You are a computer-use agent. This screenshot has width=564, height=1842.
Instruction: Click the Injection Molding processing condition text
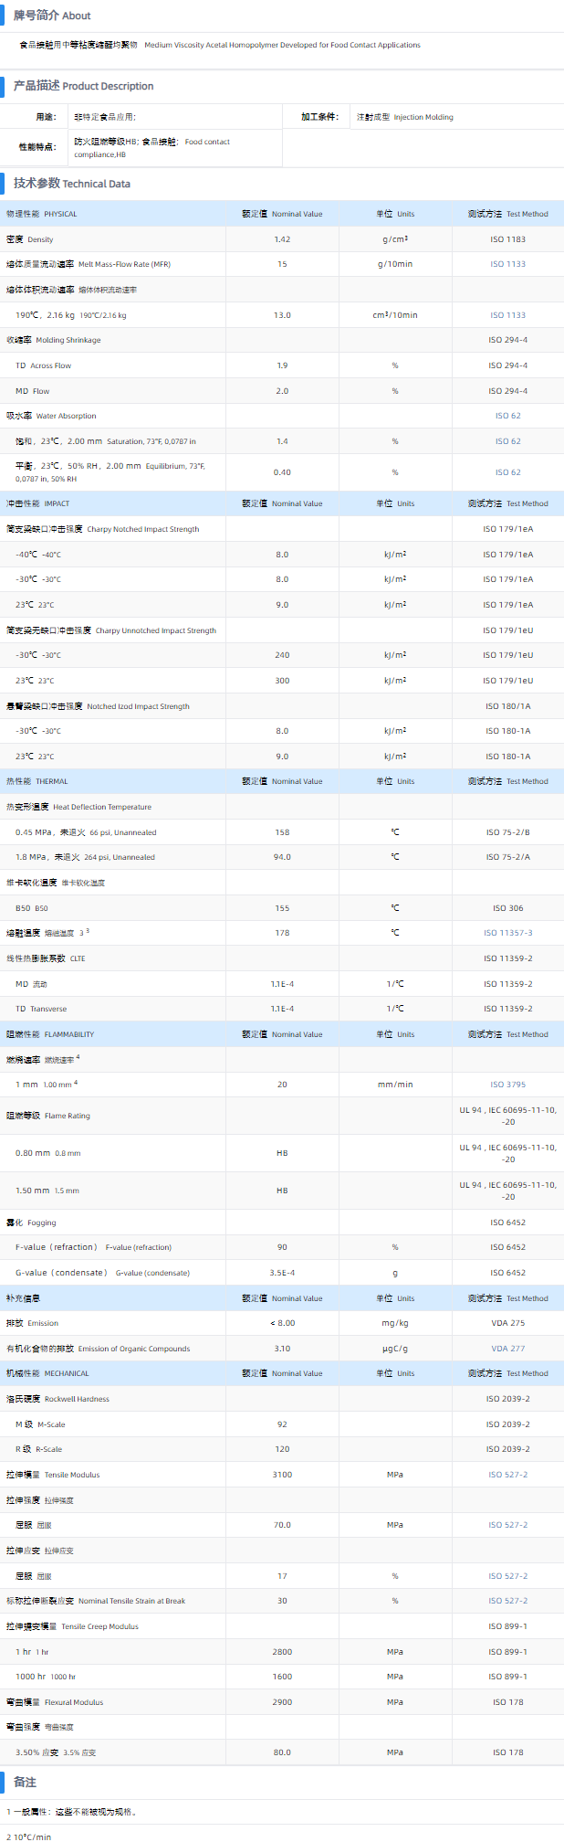pyautogui.click(x=404, y=117)
